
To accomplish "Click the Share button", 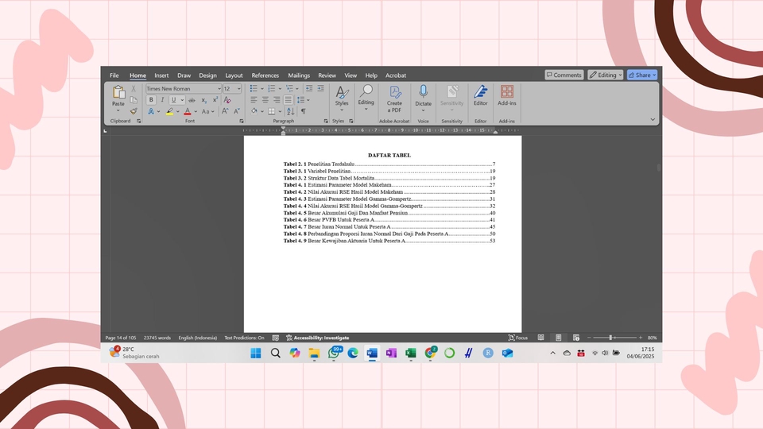I will 642,75.
